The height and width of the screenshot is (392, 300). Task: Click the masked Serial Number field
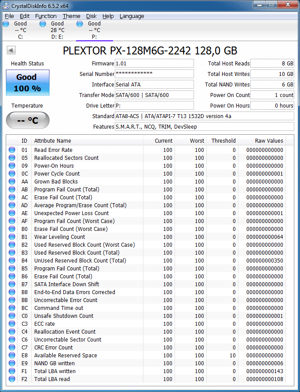[x=154, y=74]
